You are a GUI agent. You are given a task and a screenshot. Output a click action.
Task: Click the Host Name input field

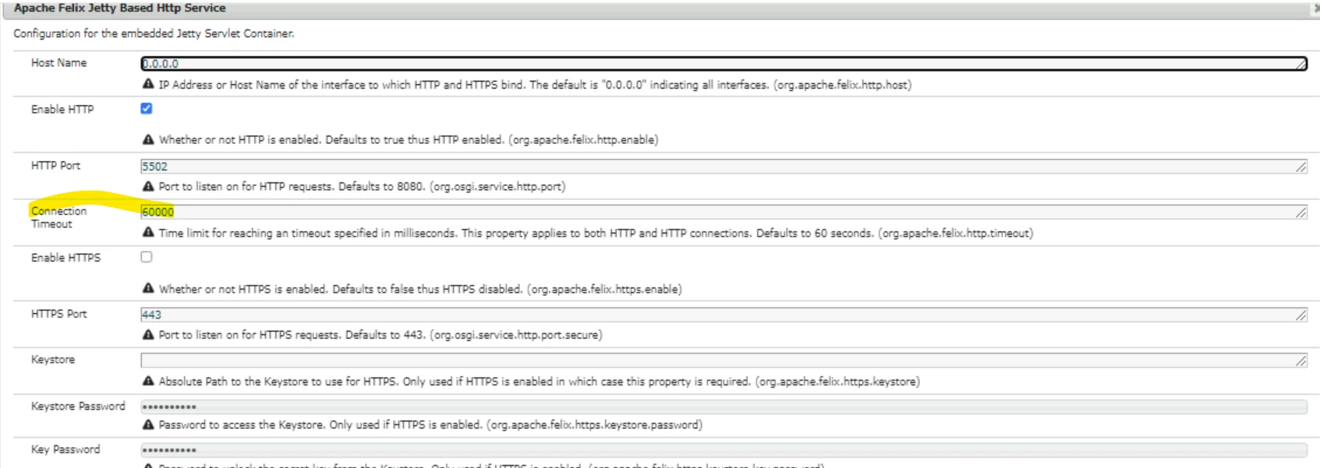click(724, 64)
